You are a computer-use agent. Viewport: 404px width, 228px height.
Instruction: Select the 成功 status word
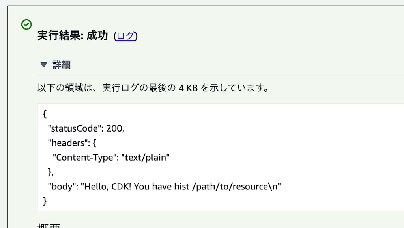pyautogui.click(x=97, y=35)
